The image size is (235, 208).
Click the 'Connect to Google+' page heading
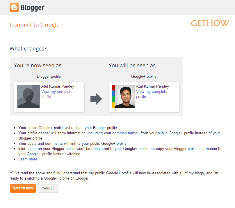(x=36, y=25)
